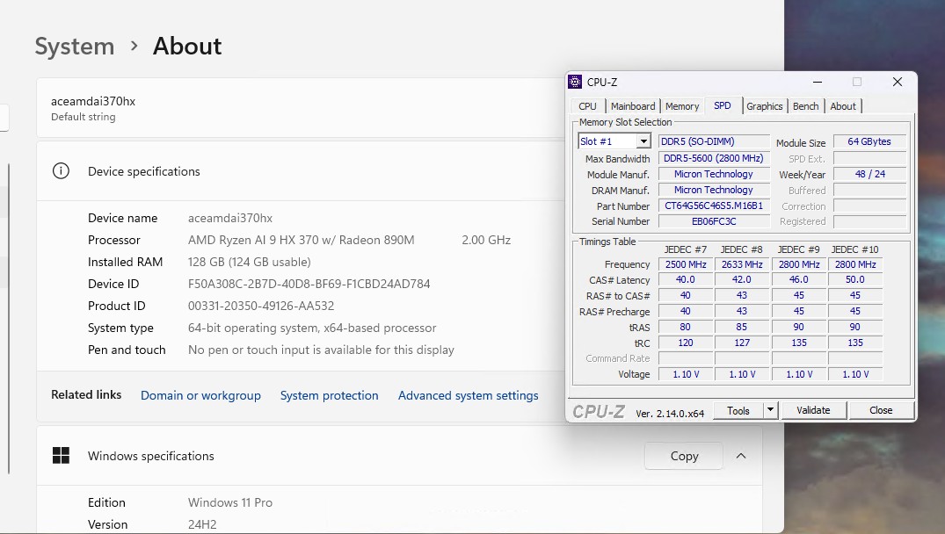This screenshot has width=945, height=534.
Task: Click the Part Number field in CPU-Z
Action: [714, 206]
